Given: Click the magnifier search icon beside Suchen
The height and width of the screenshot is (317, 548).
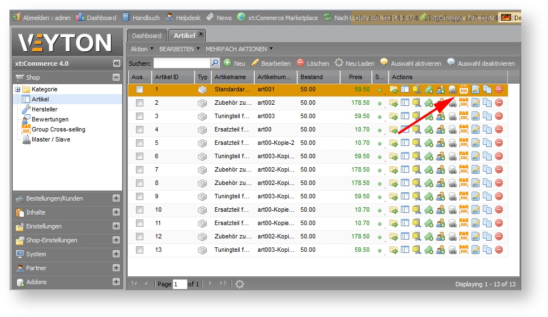Looking at the screenshot, I should 215,64.
